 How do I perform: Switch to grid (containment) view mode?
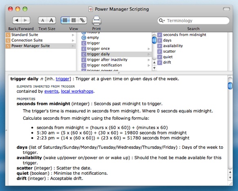tap(73, 20)
